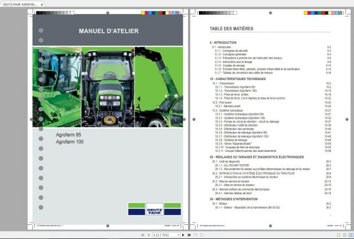Viewport: 354px width, 239px height.
Task: Open entry 10.3.11 Groupe d'électrovannes
Action: pyautogui.click(x=245, y=151)
